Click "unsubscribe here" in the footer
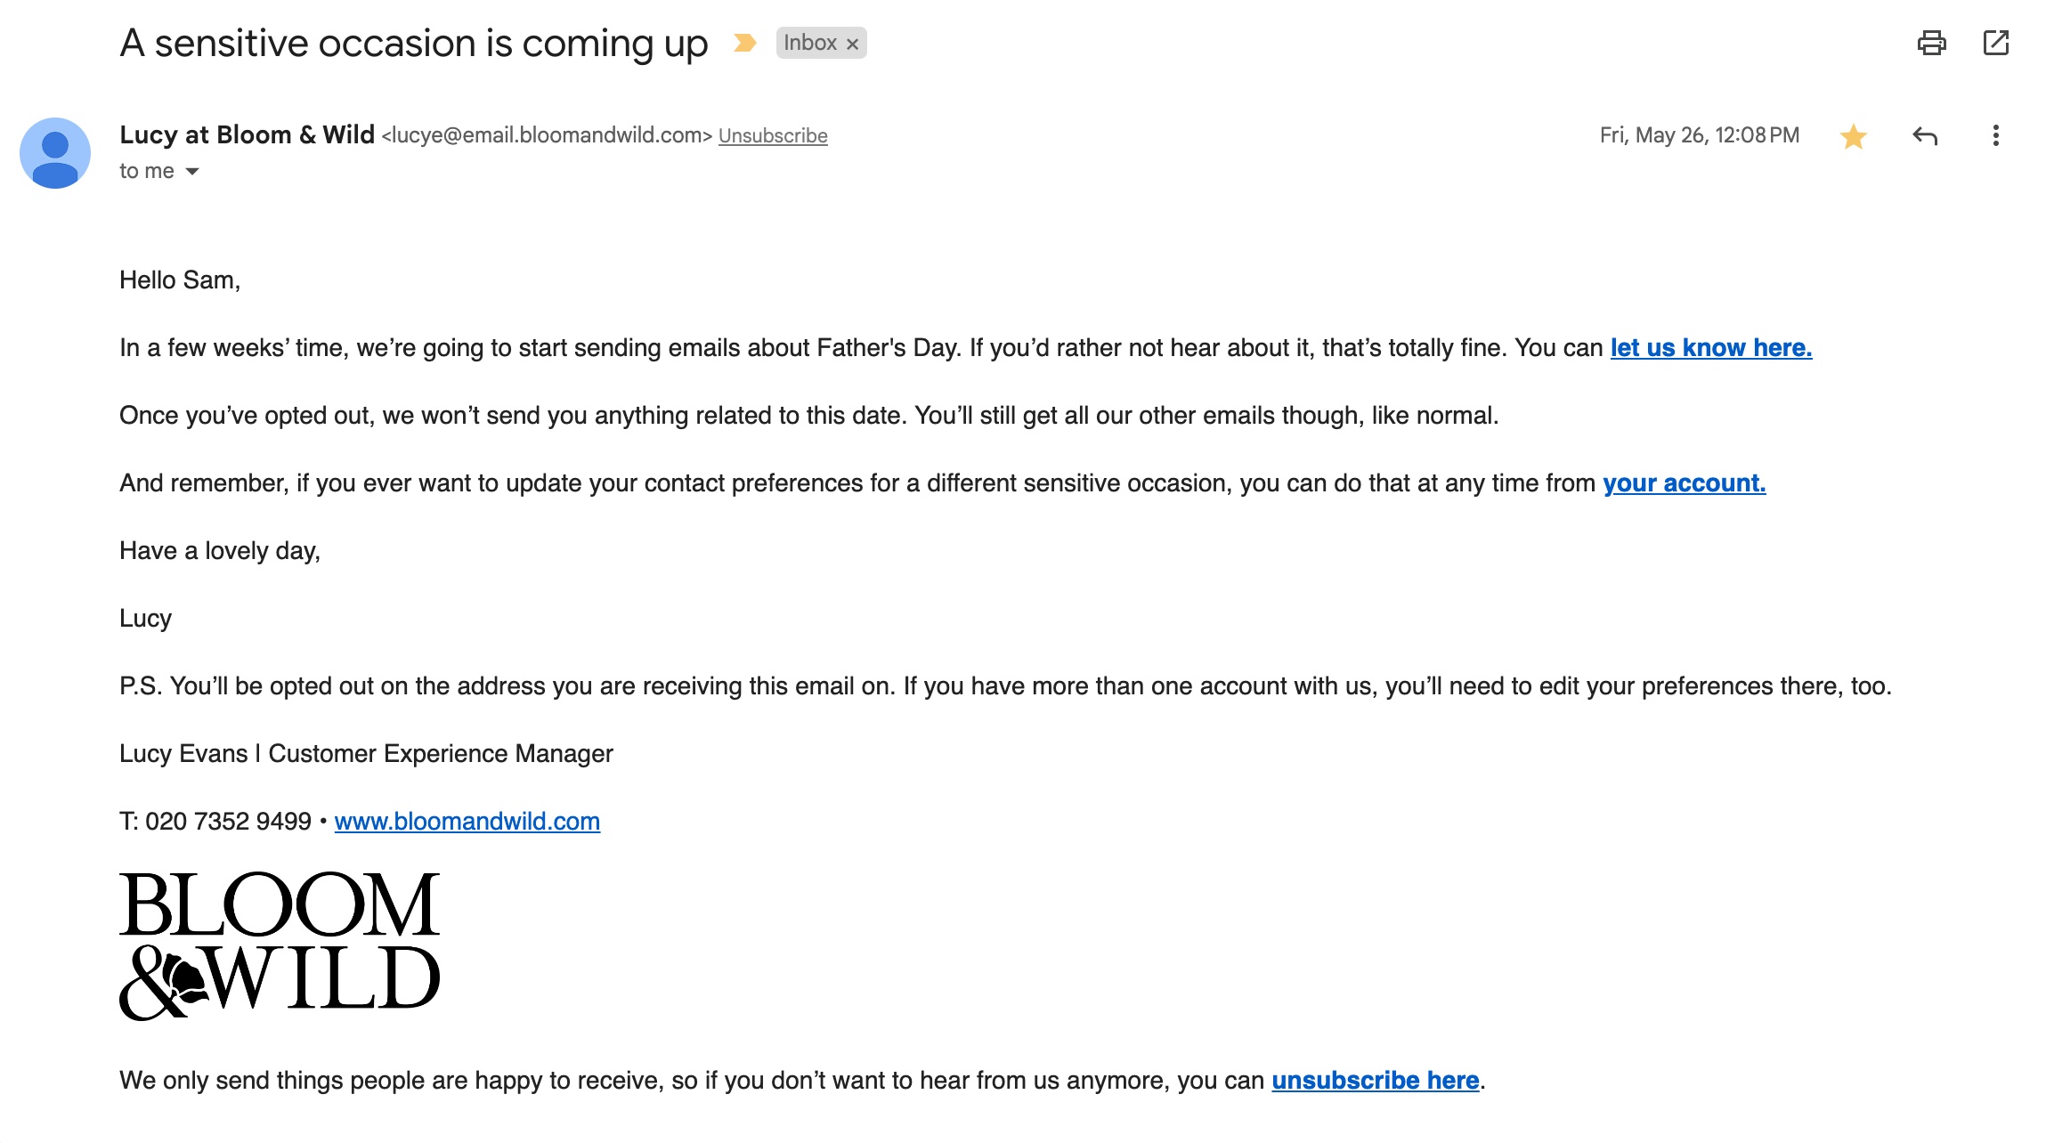 tap(1375, 1081)
